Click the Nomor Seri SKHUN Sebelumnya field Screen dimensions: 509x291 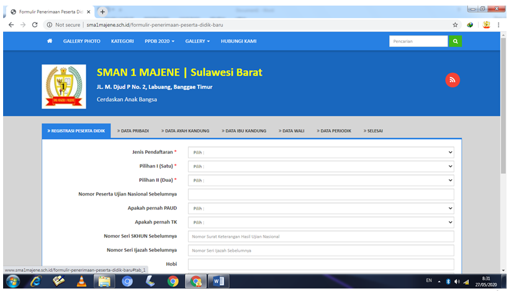coord(321,236)
